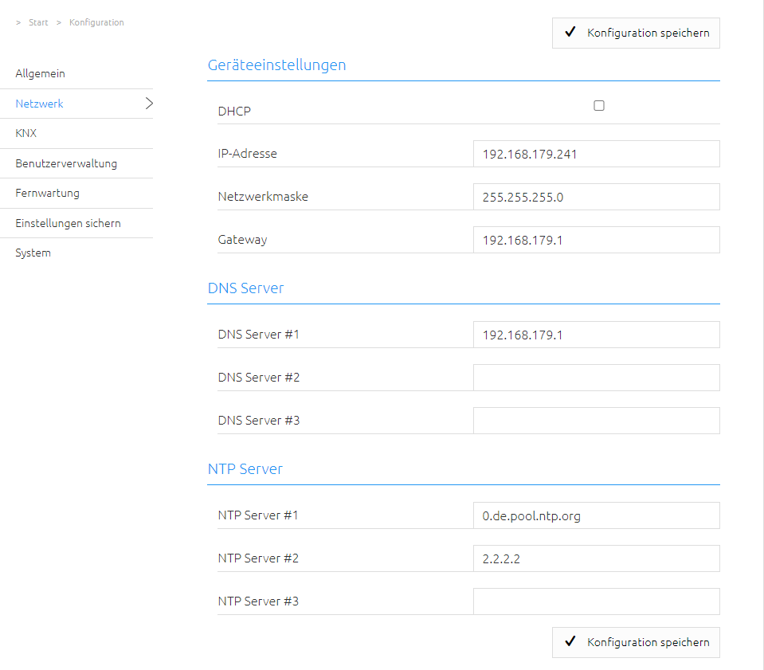The image size is (764, 670).
Task: Focus the Netzwerkmaske input field
Action: (x=597, y=197)
